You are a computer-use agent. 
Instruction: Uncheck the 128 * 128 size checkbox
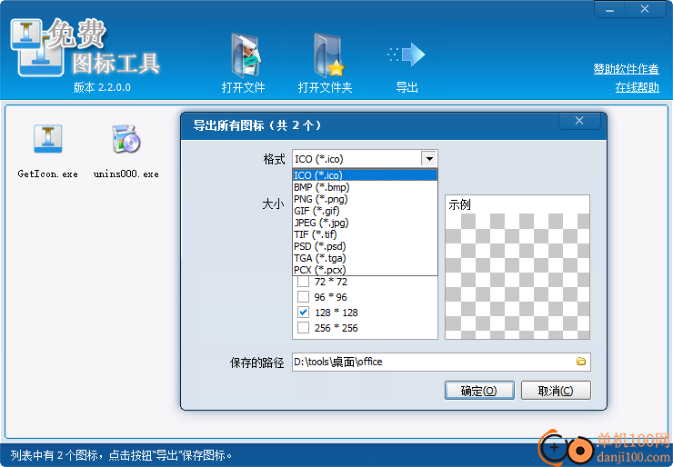point(303,313)
